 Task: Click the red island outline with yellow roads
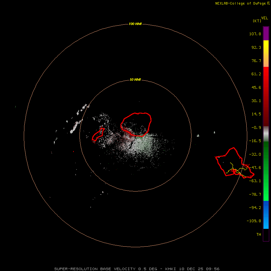point(234,163)
